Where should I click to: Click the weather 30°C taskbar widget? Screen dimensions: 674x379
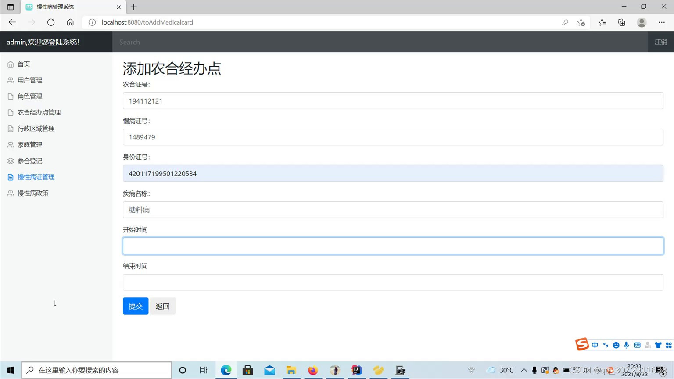[x=500, y=370]
